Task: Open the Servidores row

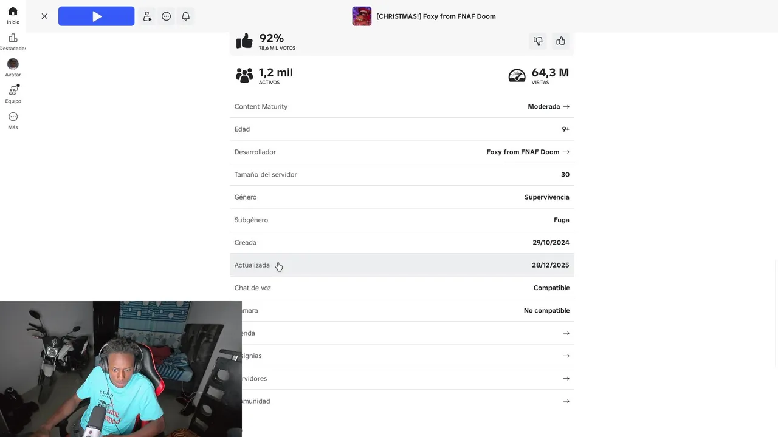Action: [402, 378]
